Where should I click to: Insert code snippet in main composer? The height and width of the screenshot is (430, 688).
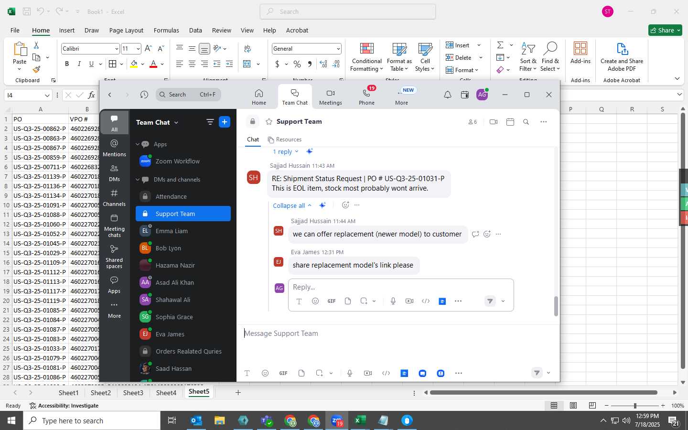386,373
